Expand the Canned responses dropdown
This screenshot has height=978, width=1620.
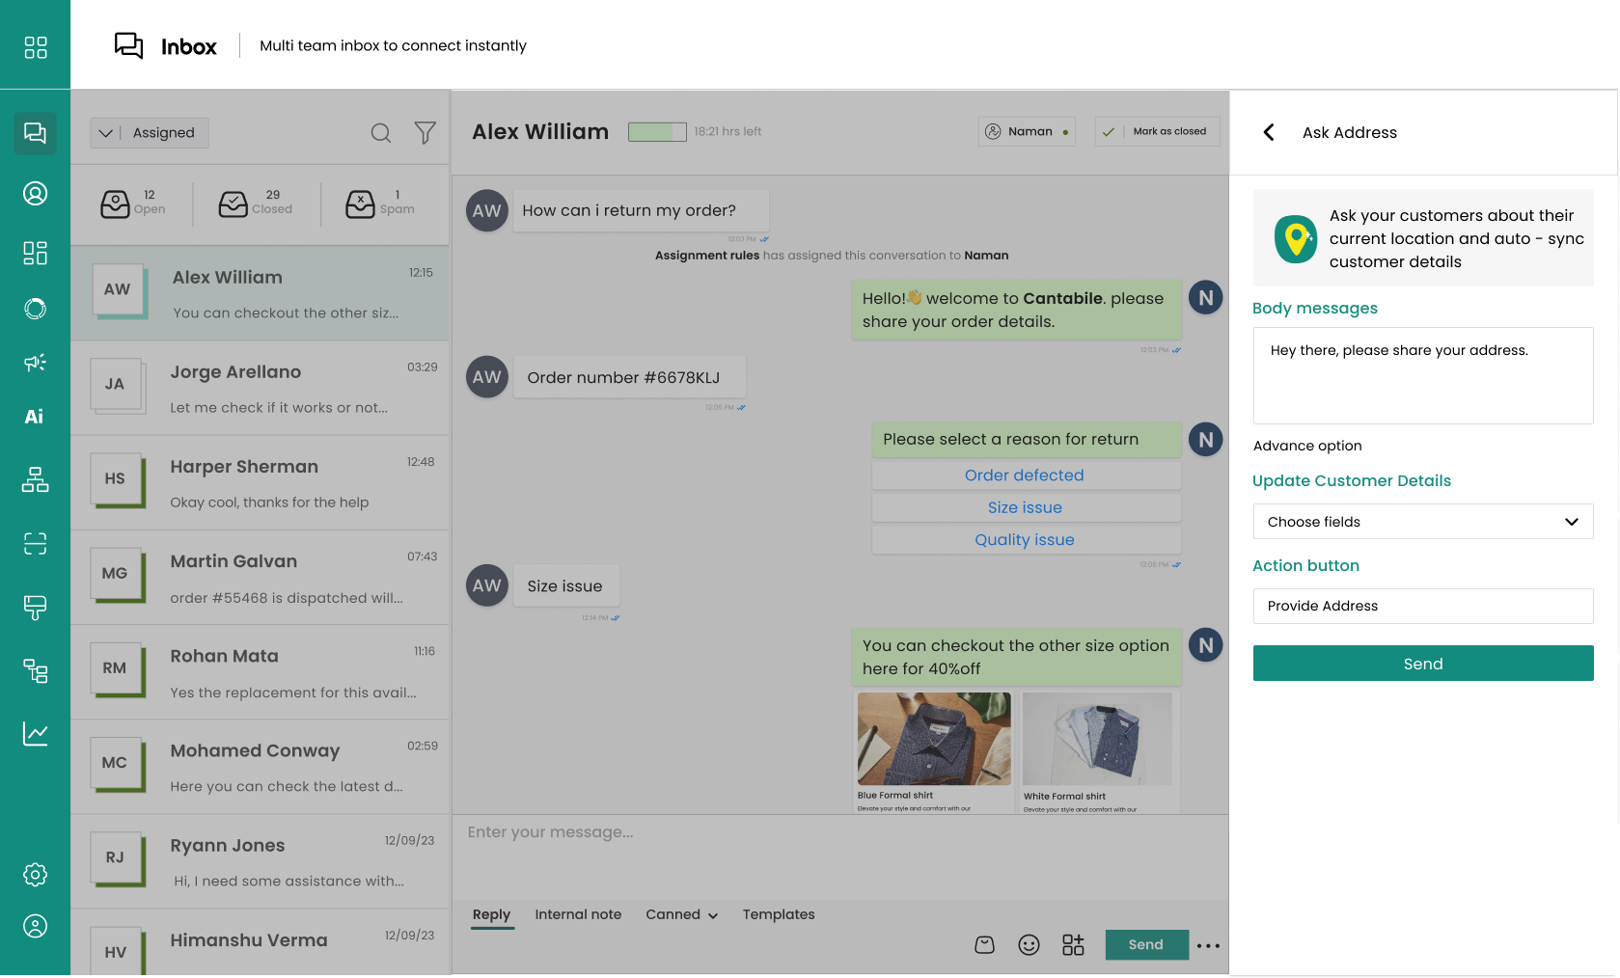tap(681, 914)
